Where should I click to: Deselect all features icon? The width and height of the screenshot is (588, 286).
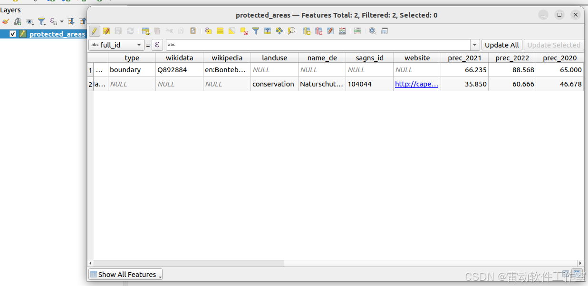244,31
